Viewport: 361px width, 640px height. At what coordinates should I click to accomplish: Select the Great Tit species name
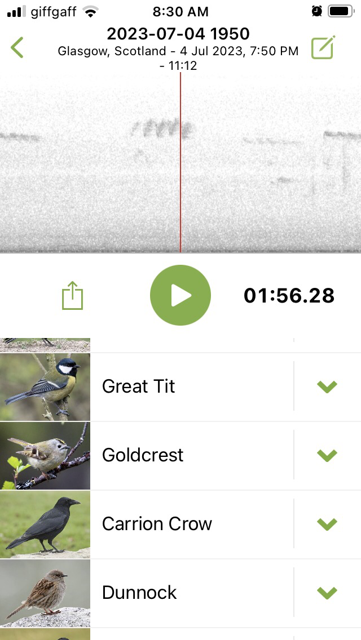coord(139,386)
